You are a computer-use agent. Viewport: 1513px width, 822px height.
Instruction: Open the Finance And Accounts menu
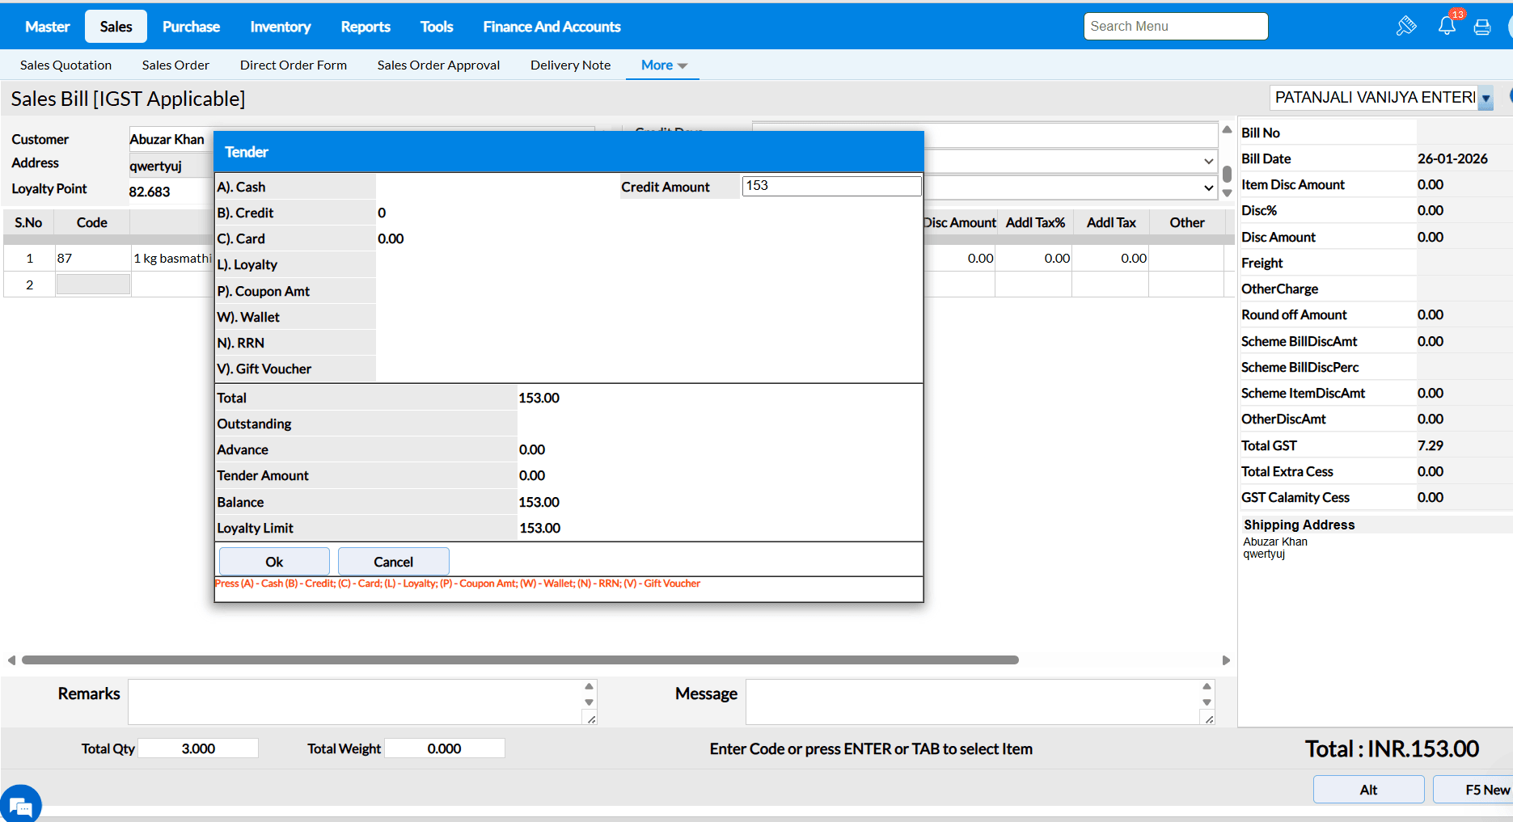(x=552, y=27)
